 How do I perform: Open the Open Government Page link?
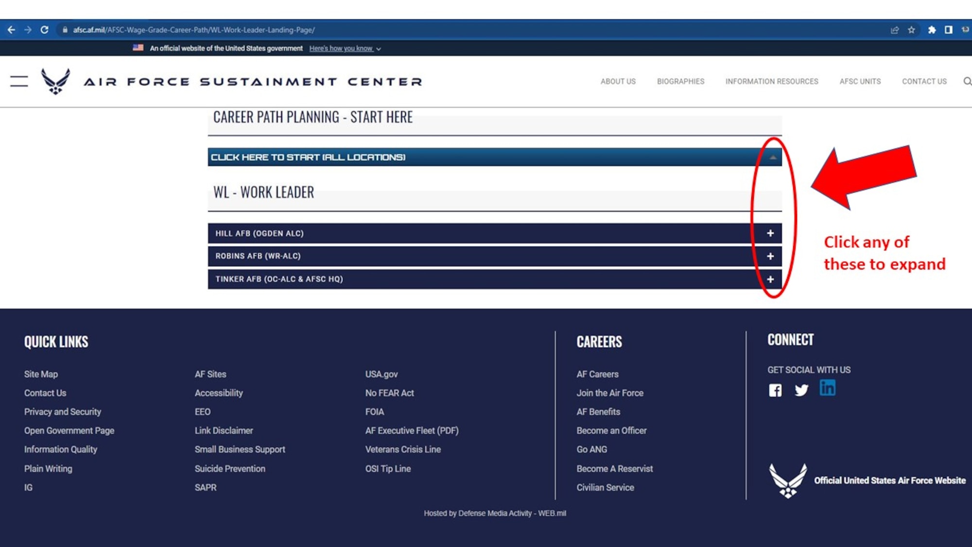[69, 431]
